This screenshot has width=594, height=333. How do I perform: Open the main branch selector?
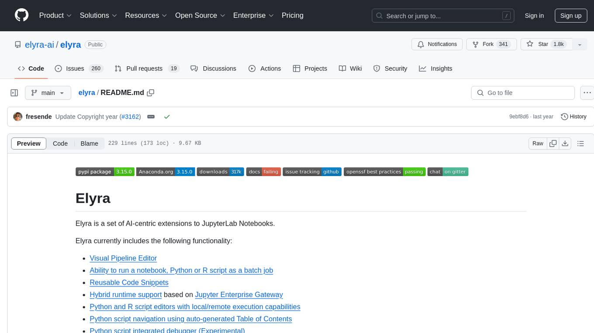48,93
